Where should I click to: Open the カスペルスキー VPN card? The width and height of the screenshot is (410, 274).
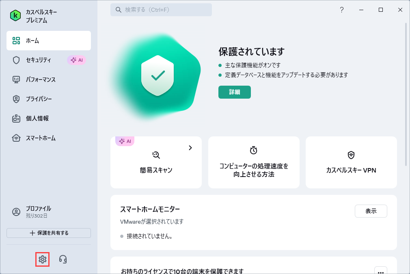(351, 162)
